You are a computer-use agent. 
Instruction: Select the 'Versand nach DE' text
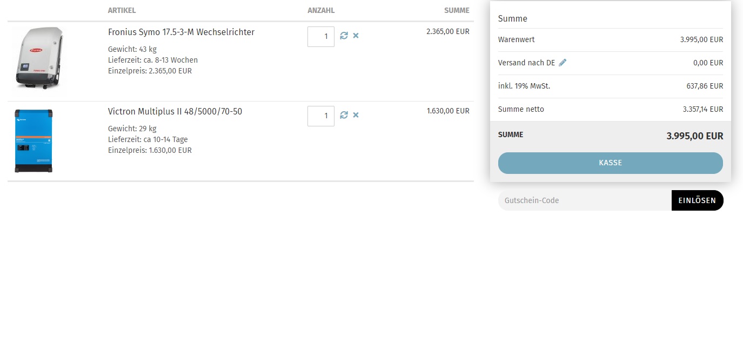526,63
